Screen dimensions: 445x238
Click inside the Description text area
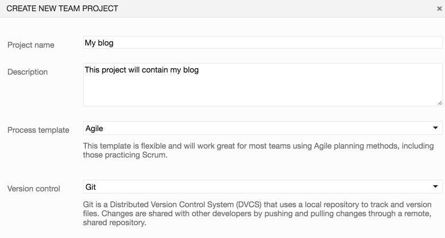(x=262, y=87)
